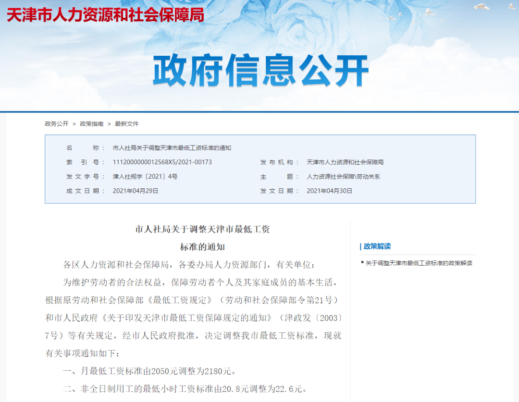The height and width of the screenshot is (402, 519).
Task: Click the document name in the info box
Action: [172, 148]
